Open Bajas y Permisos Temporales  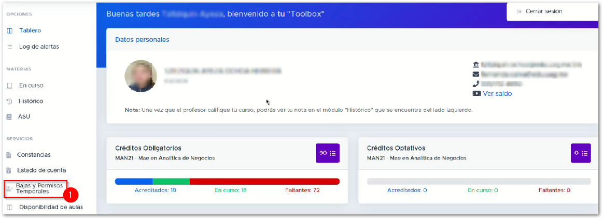pyautogui.click(x=39, y=188)
